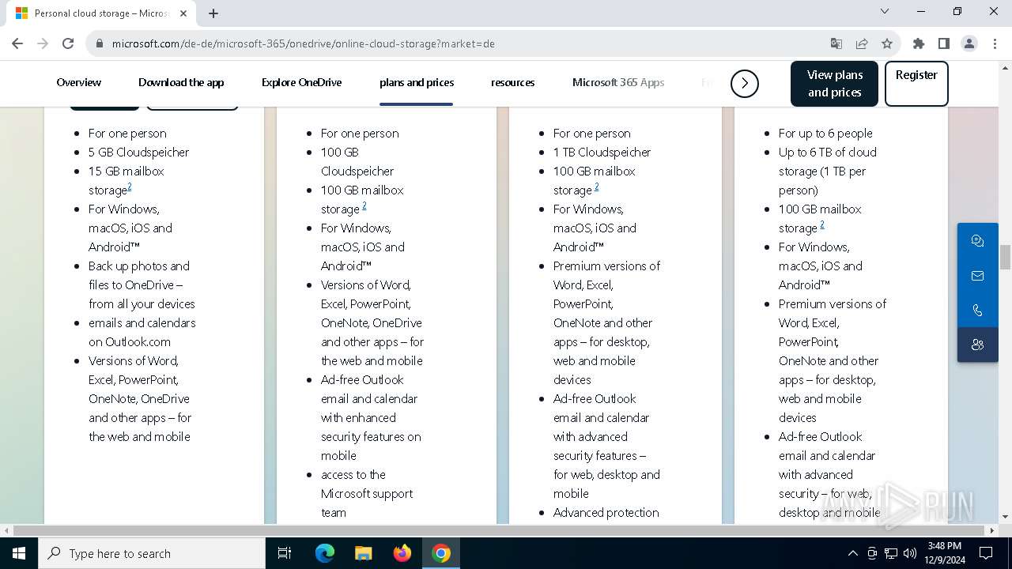Viewport: 1012px width, 569px height.
Task: Open the chat contact icon in side panel
Action: (978, 241)
